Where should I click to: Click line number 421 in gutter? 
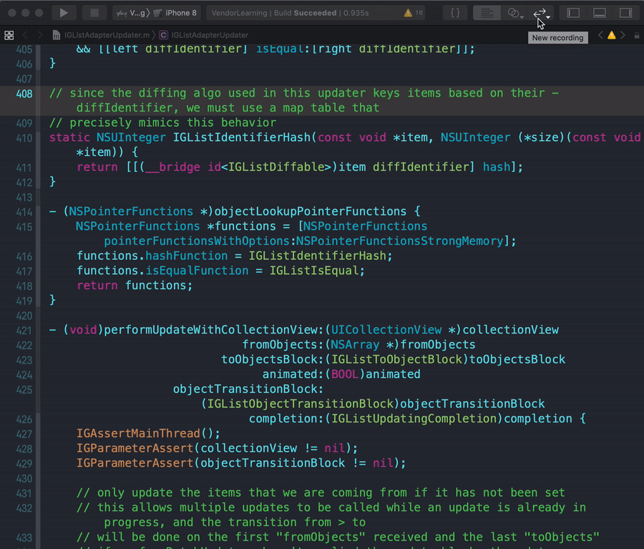pos(24,331)
